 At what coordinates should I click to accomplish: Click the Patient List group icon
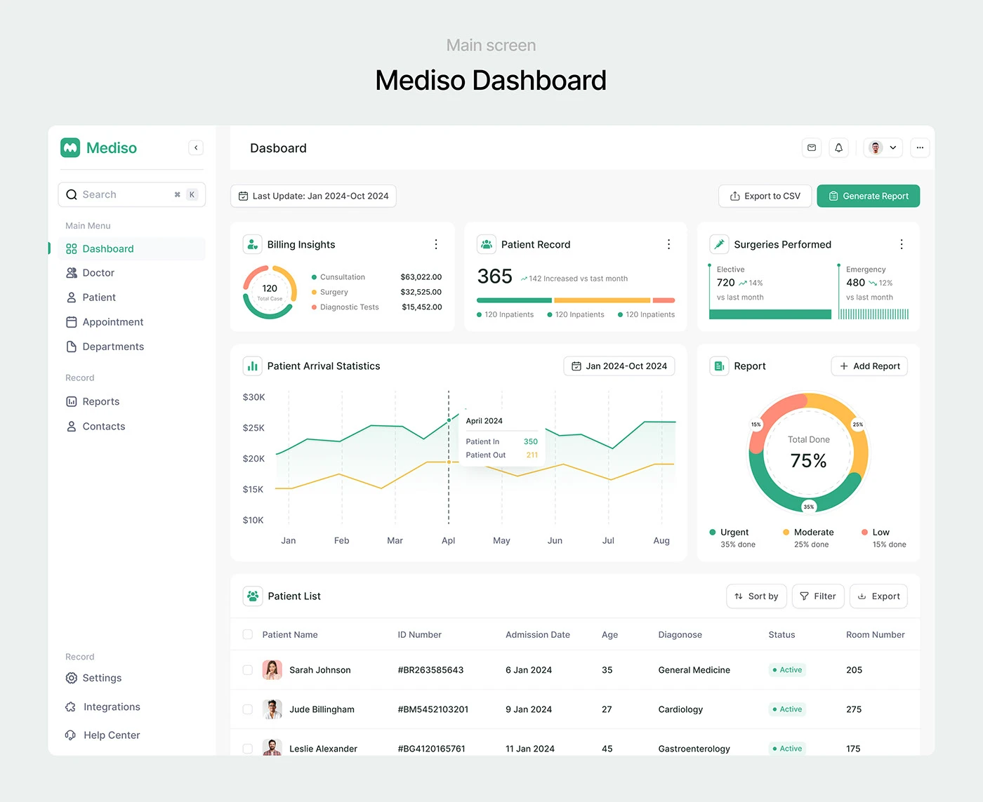253,596
